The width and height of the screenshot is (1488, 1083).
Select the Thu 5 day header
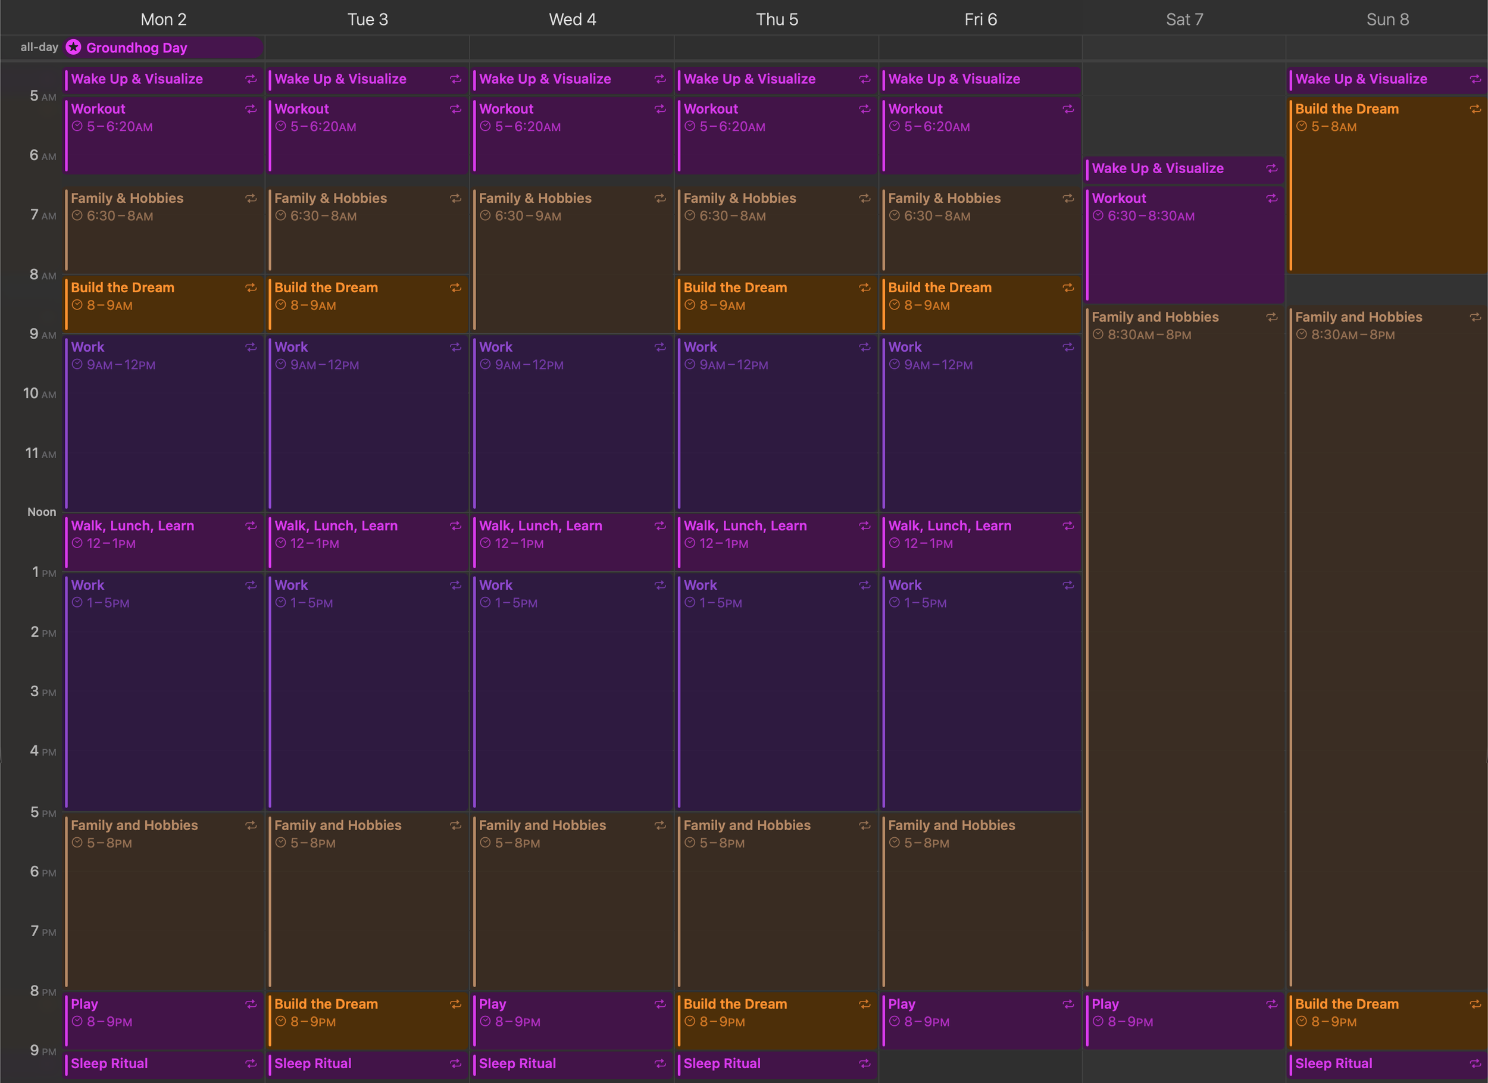pyautogui.click(x=777, y=20)
